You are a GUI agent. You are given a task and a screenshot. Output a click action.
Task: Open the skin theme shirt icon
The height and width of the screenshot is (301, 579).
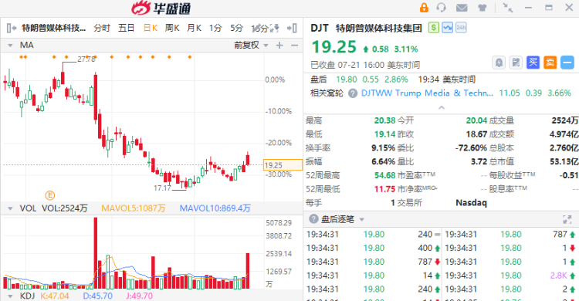[482, 8]
